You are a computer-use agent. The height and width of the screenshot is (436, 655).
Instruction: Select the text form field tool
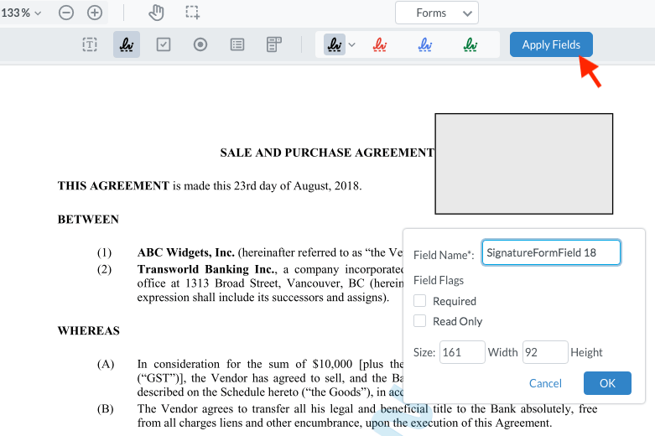[x=90, y=44]
